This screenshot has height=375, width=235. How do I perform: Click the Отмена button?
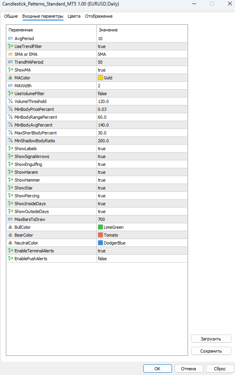[189, 369]
